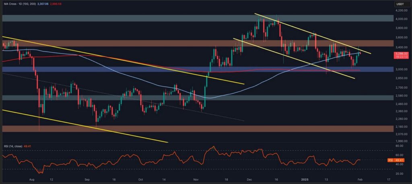Screen dimensions: 412x184
Task: Select the dotted gray descending trendline
Action: [161, 97]
